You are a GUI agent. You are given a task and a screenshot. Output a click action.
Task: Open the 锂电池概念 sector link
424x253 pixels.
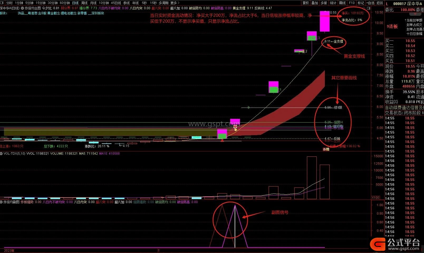tap(69, 13)
